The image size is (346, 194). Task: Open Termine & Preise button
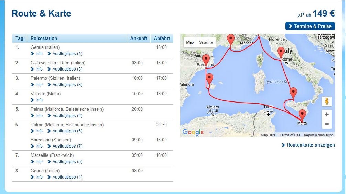click(x=310, y=26)
